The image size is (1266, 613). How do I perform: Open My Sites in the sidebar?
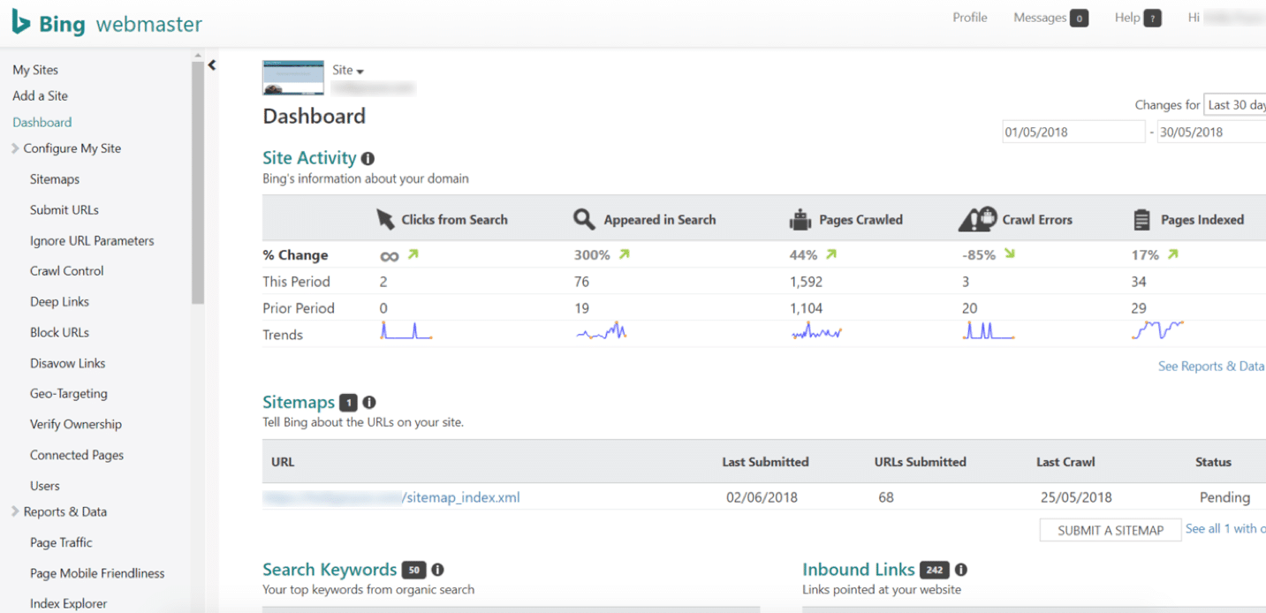(35, 70)
